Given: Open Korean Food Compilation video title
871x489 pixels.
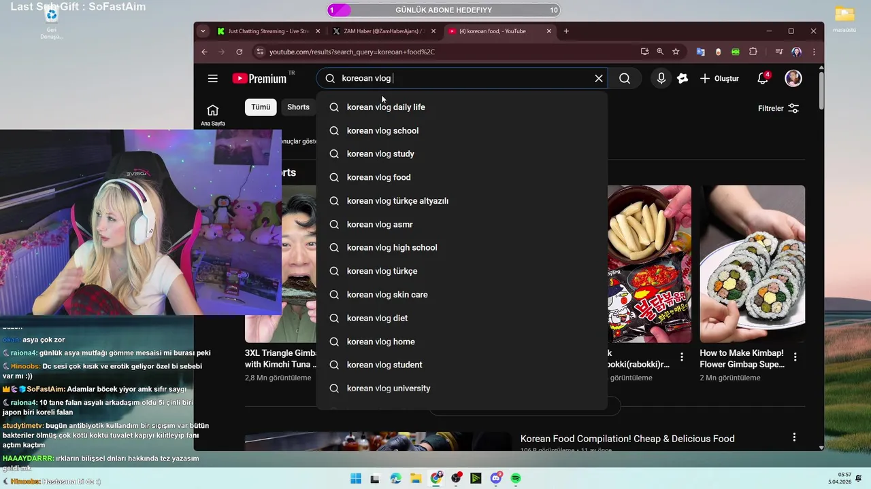Looking at the screenshot, I should click(x=627, y=439).
